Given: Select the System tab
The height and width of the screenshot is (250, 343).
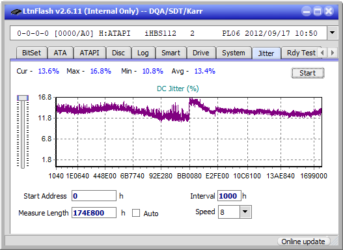Looking at the screenshot, I should click(x=234, y=53).
